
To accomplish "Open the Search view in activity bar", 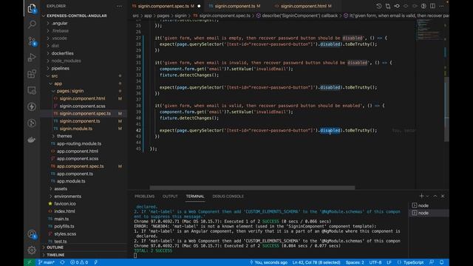I will tap(32, 24).
